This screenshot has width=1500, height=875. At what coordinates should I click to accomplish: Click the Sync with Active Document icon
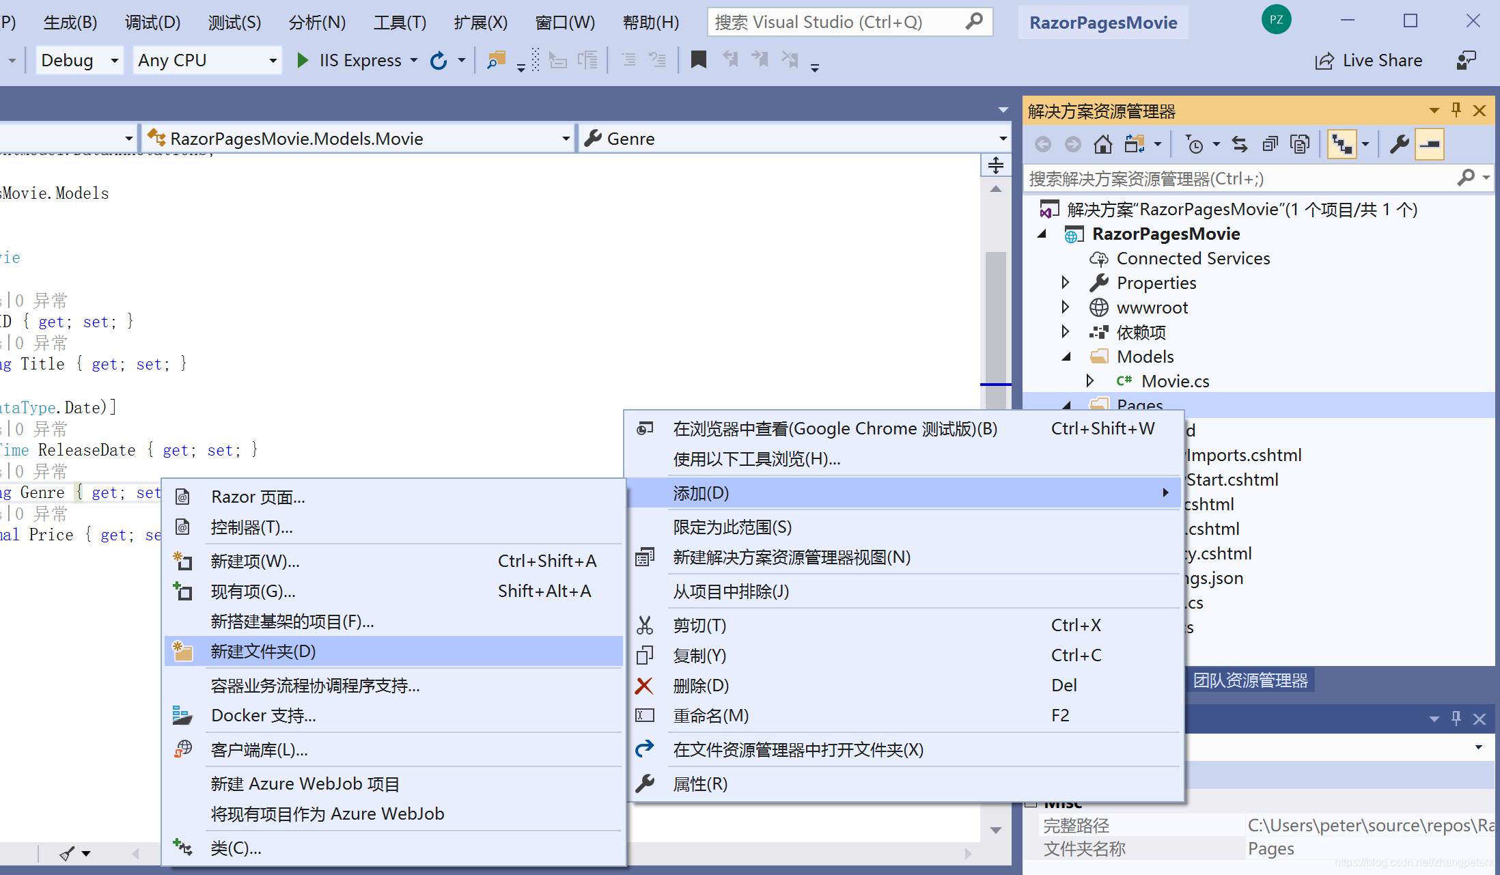click(1239, 144)
